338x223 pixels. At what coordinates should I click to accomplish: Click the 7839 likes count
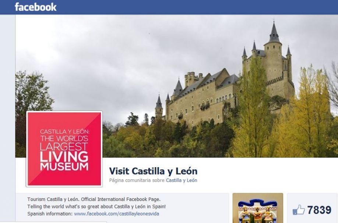pos(319,210)
